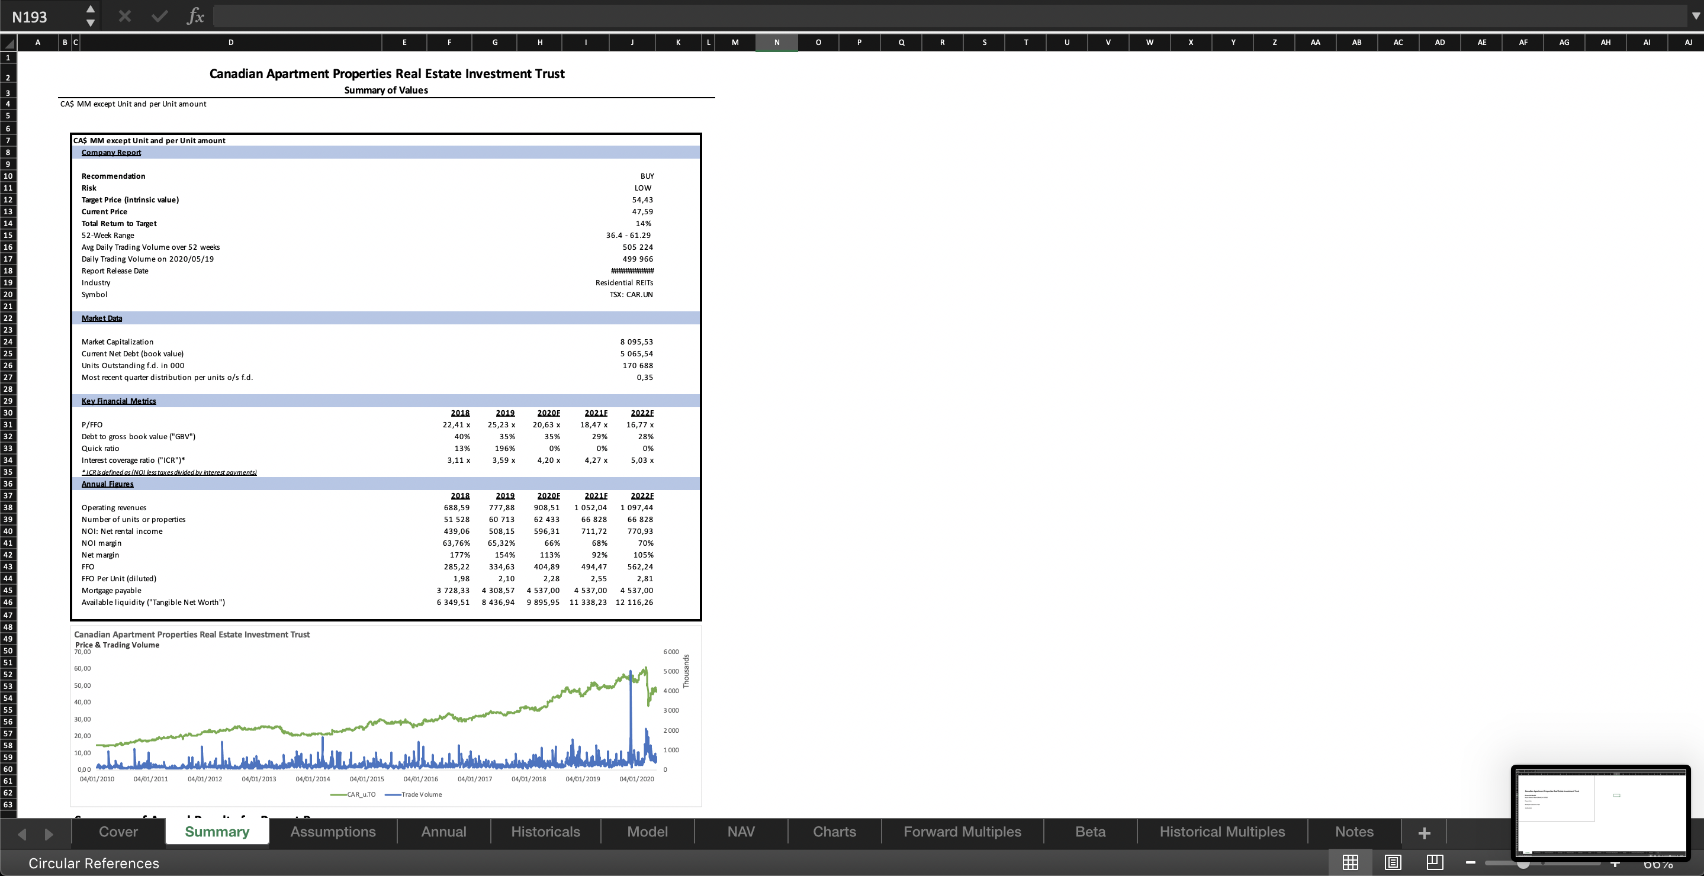
Task: Click the zoom slider handle
Action: point(1523,864)
